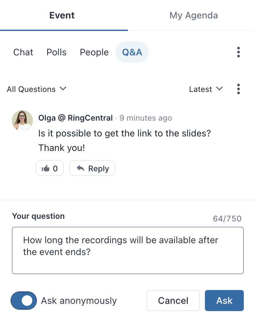This screenshot has width=255, height=319.
Task: Click Olga's profile avatar
Action: point(22,121)
